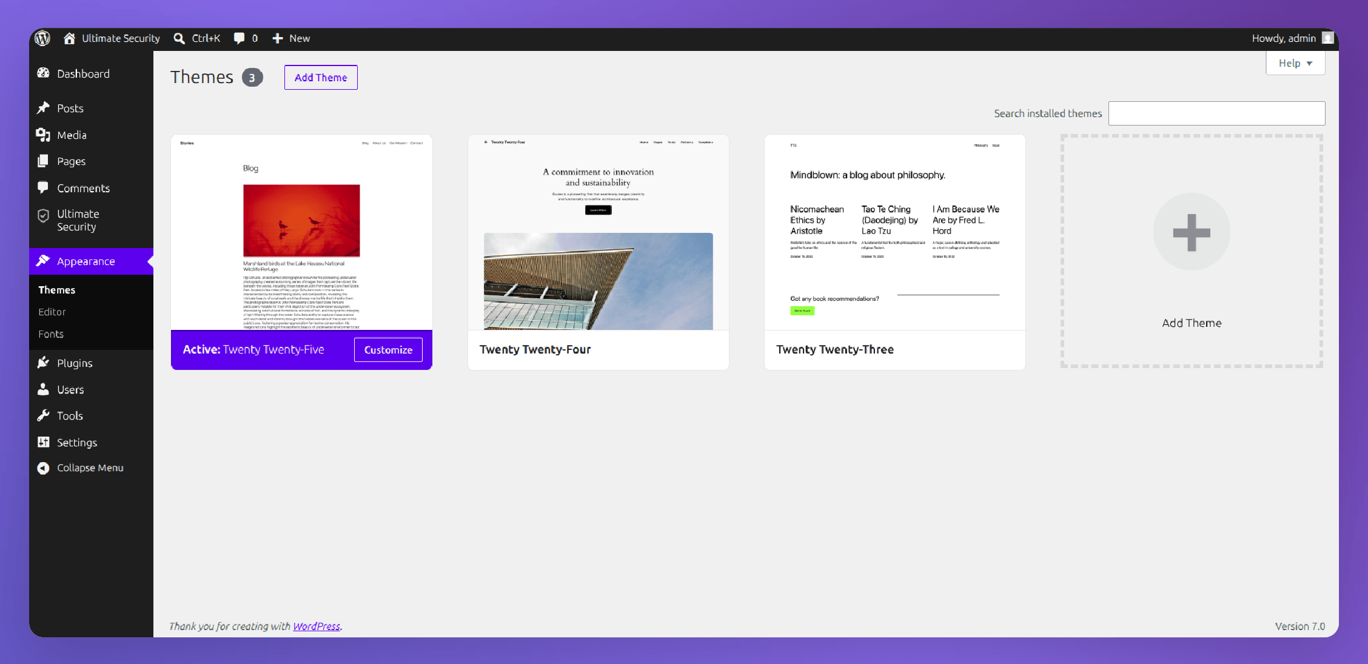Open the Editor submenu item
This screenshot has width=1368, height=664.
[x=52, y=312]
